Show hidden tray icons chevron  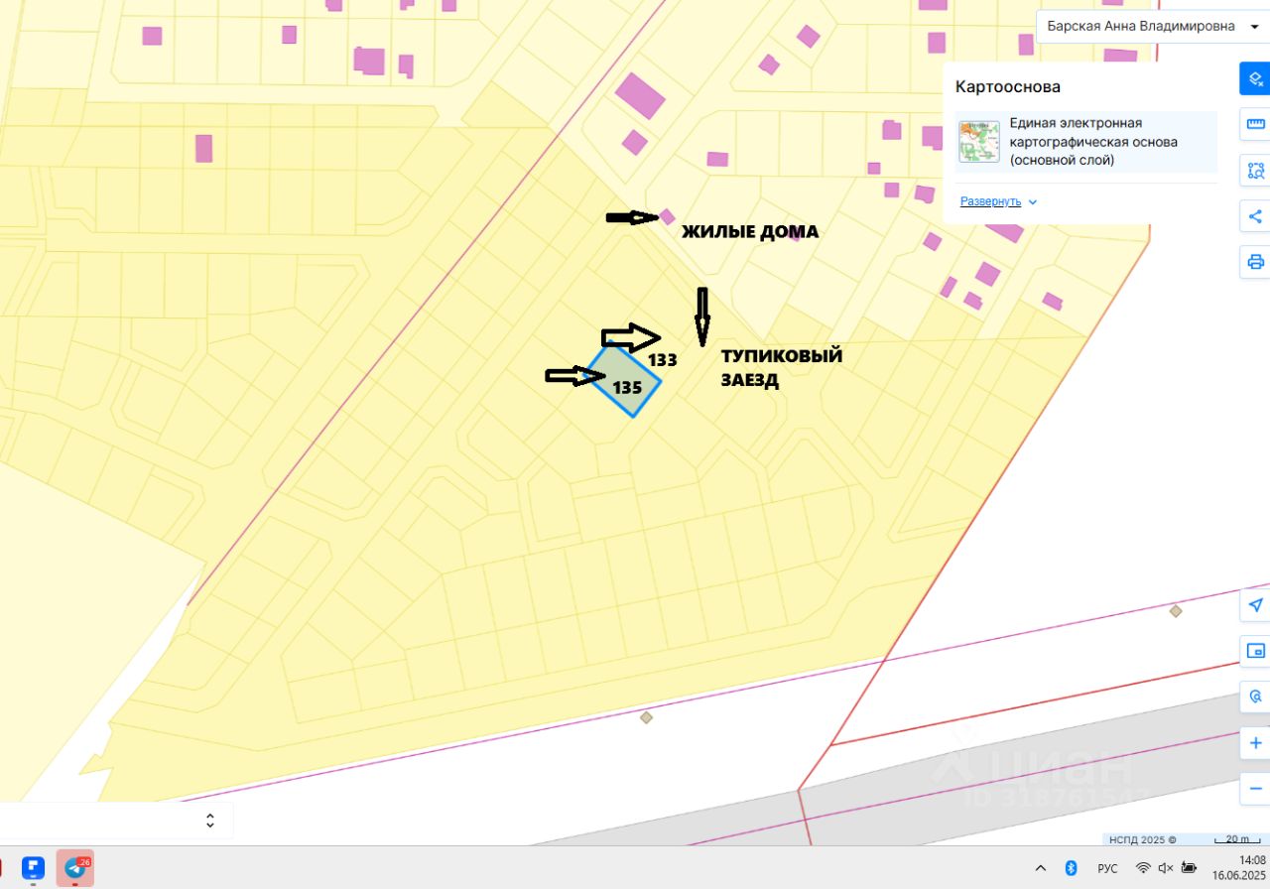click(x=1040, y=868)
